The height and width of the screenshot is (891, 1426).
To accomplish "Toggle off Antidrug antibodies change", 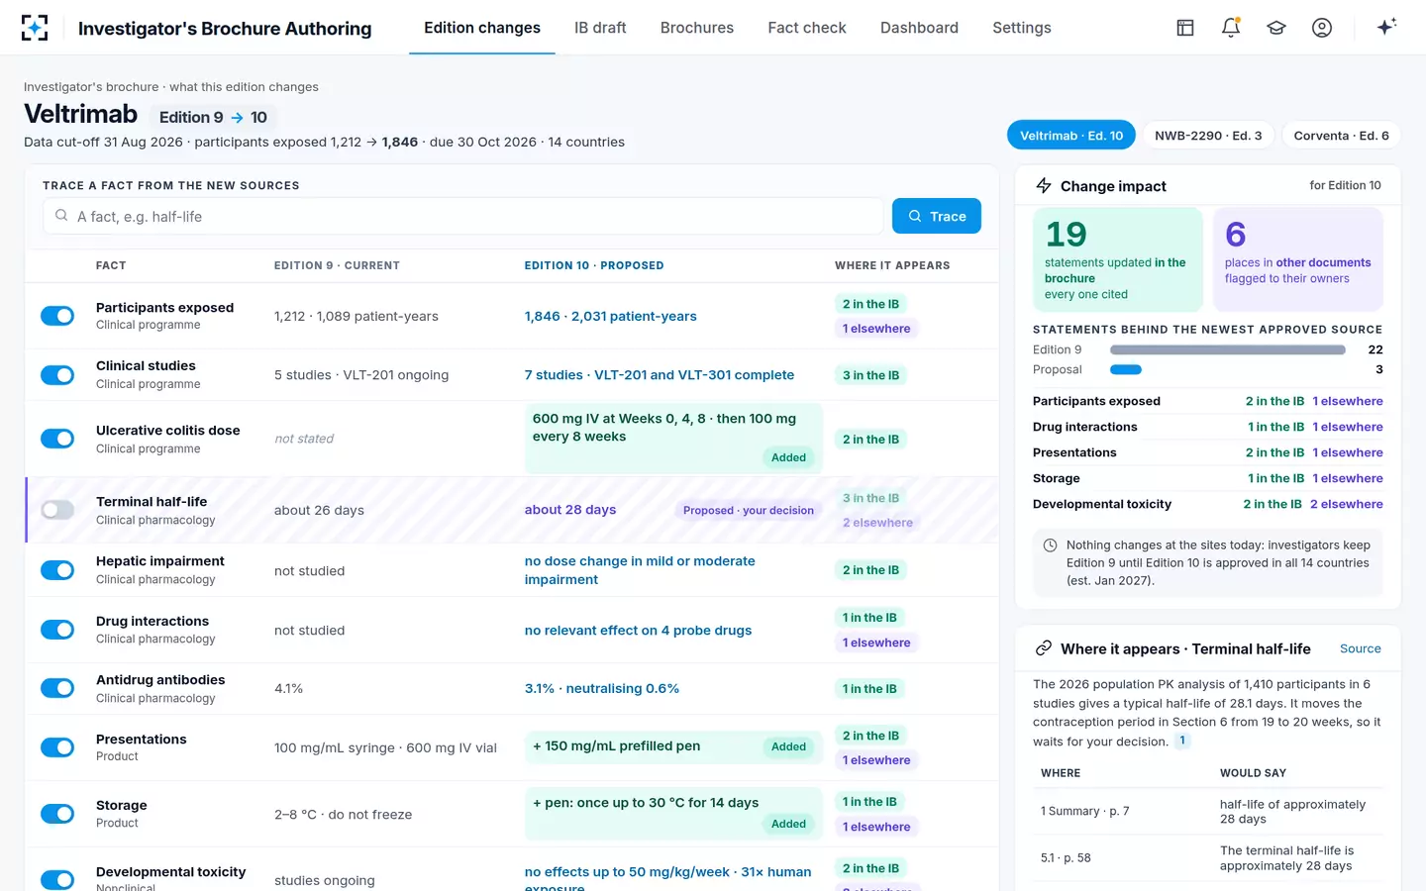I will pyautogui.click(x=57, y=688).
